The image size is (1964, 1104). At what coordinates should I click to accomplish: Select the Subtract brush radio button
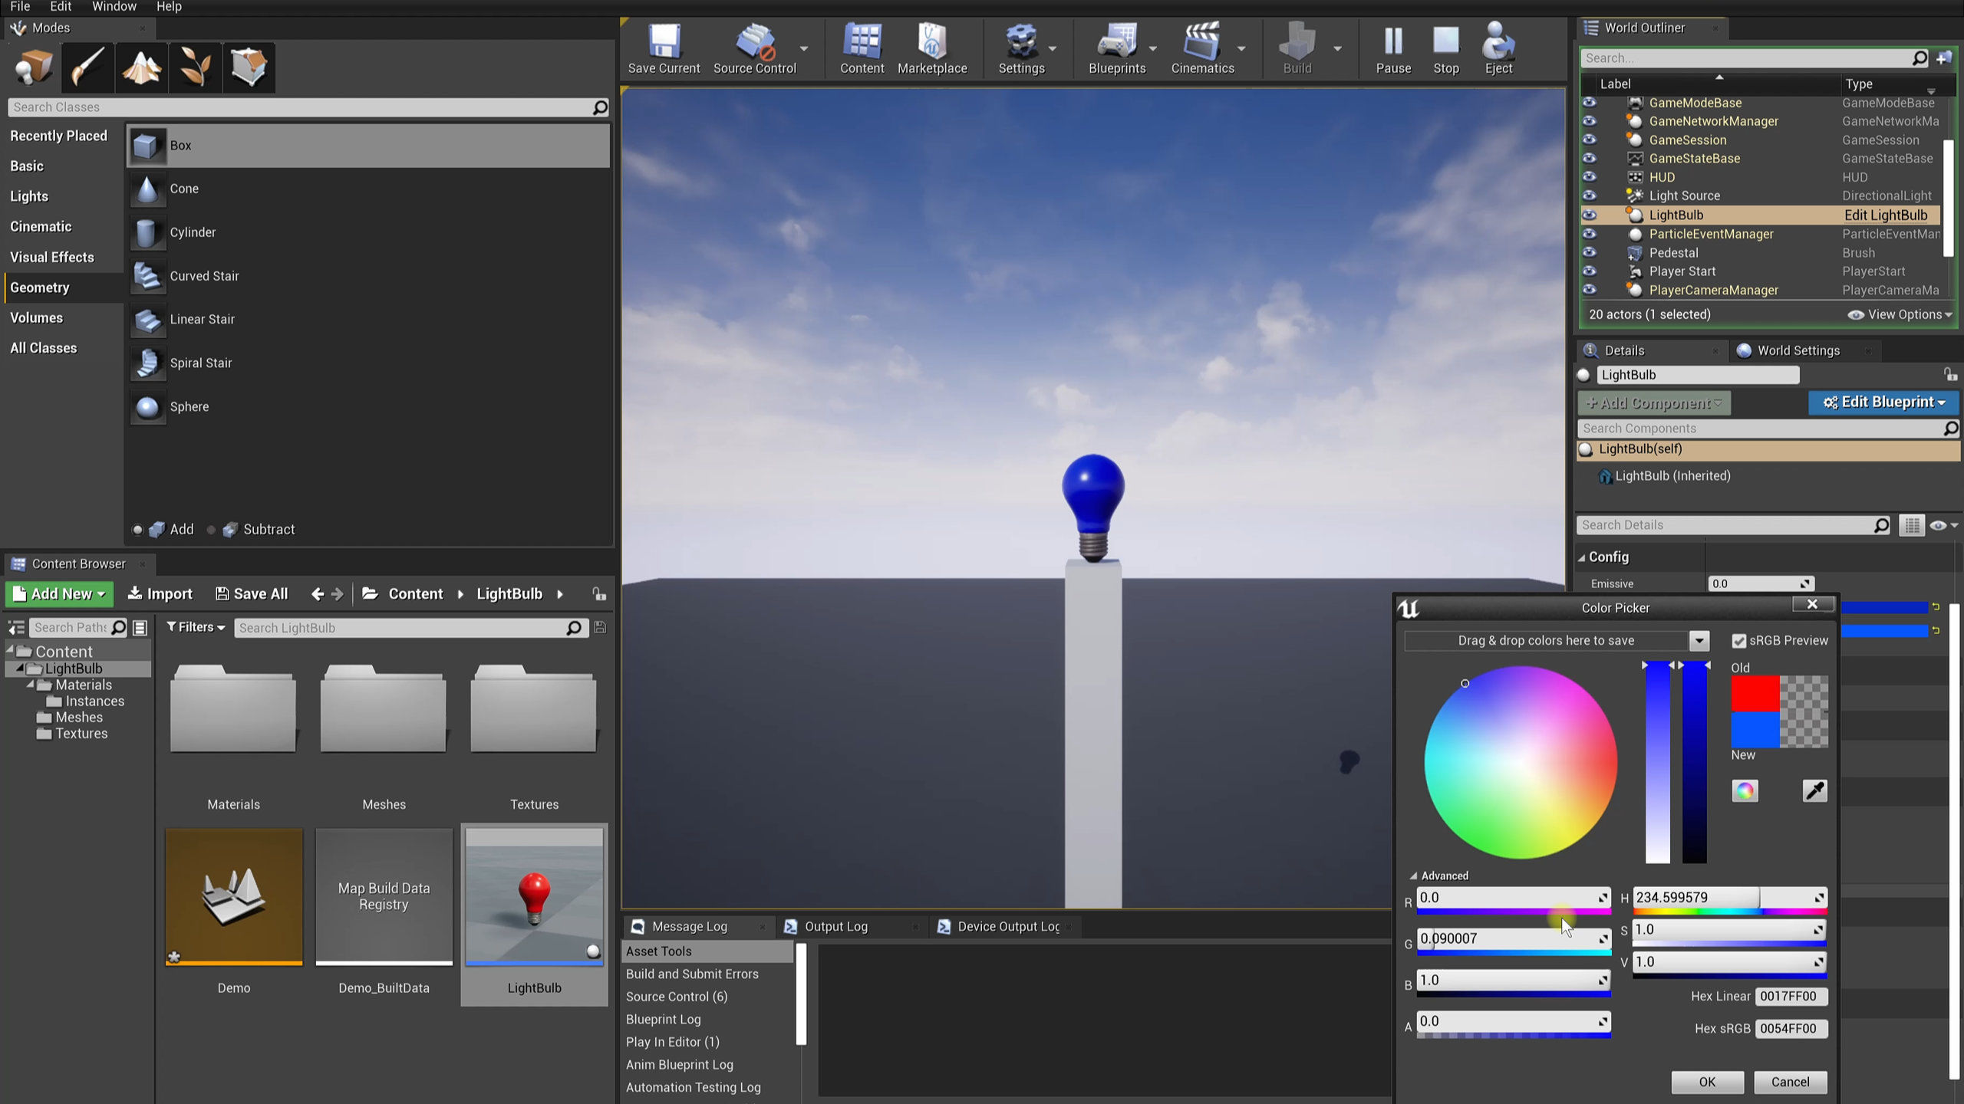point(211,529)
